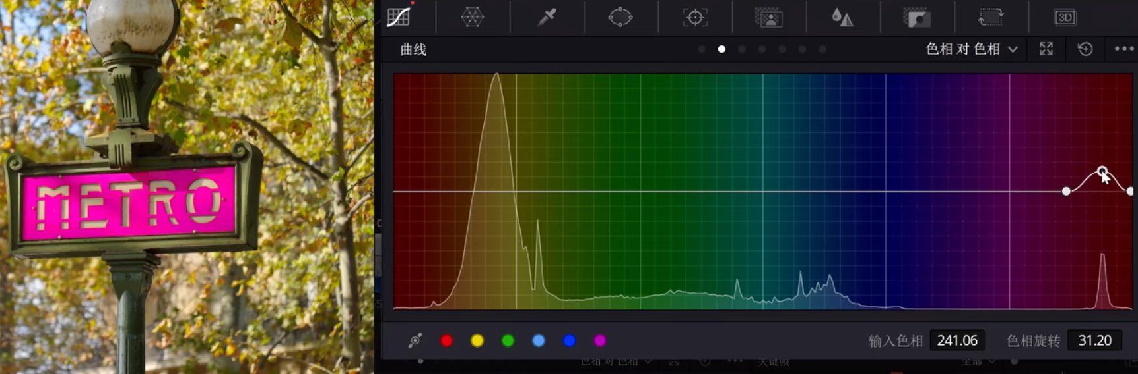The width and height of the screenshot is (1138, 374).
Task: Open the Magic Mask palette
Action: 769,17
